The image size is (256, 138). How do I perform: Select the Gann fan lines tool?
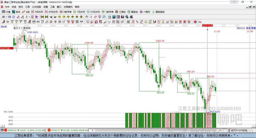(92, 22)
